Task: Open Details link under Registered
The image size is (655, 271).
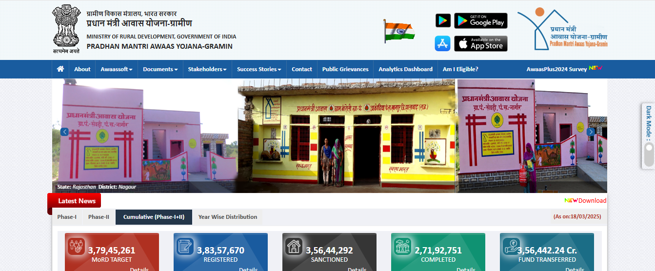Action: coord(248,269)
